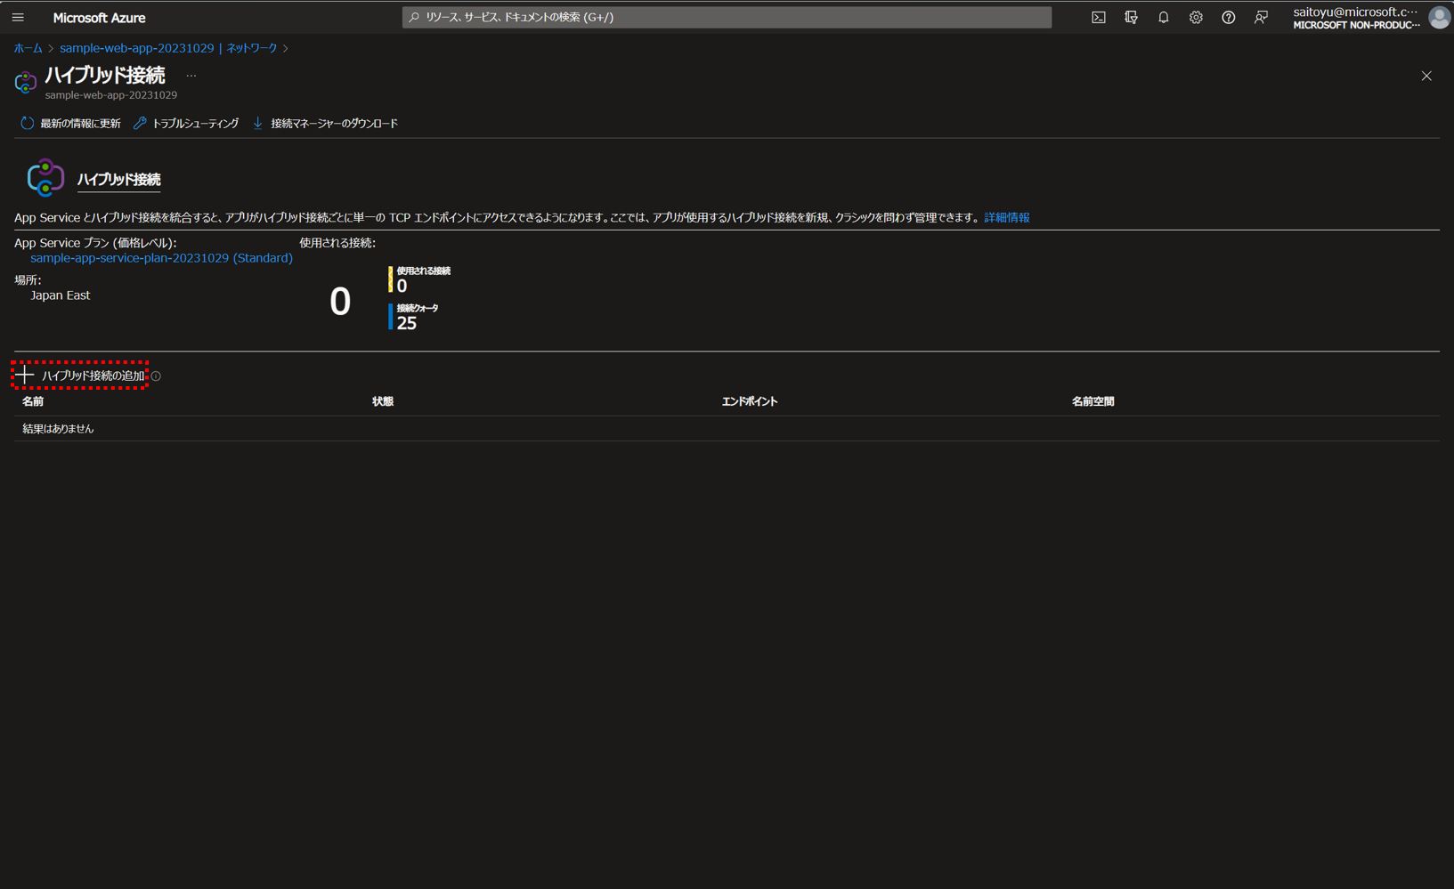The height and width of the screenshot is (889, 1454).
Task: Open sample-web-app-20231029 | ネットワーク breadcrumb
Action: tap(168, 48)
